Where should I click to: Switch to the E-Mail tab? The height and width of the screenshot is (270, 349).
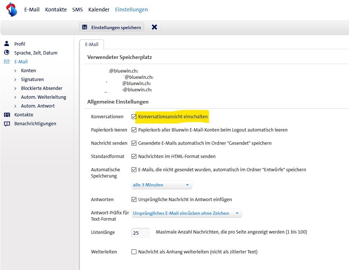[x=91, y=44]
